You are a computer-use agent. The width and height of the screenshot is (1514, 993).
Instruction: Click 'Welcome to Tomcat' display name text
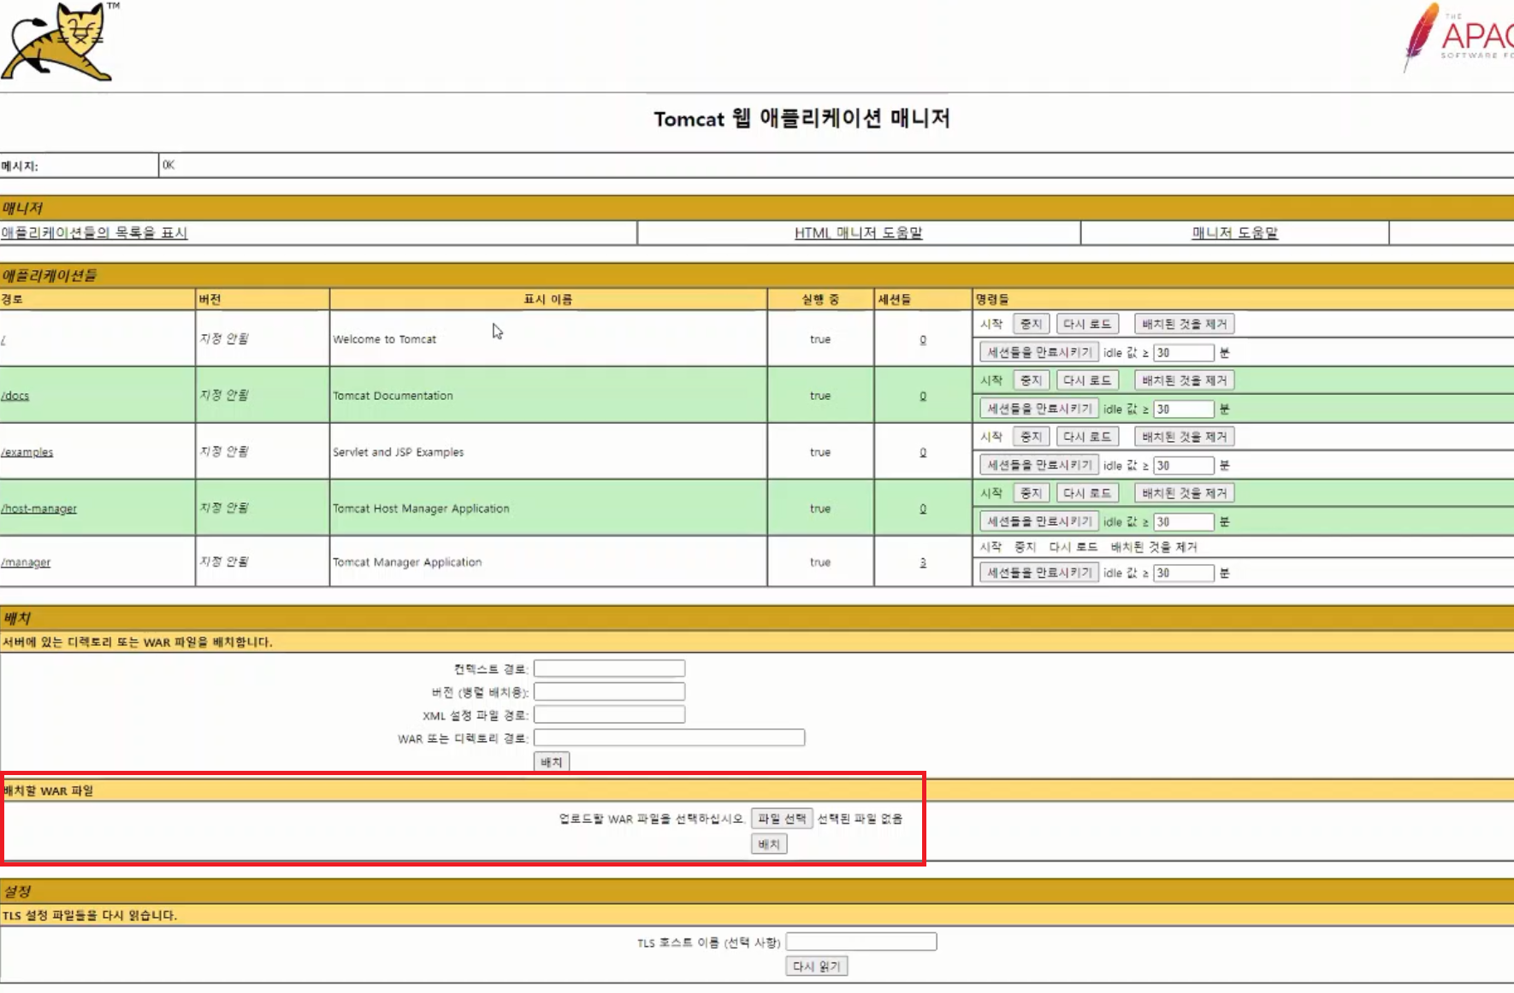(384, 339)
